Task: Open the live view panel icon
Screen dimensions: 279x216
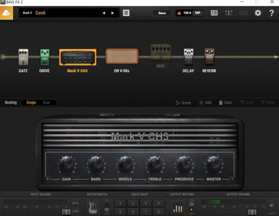Action: pos(214,13)
